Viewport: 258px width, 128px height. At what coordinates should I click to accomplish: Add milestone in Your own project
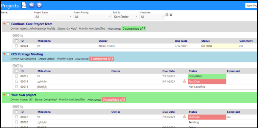[x=14, y=107]
